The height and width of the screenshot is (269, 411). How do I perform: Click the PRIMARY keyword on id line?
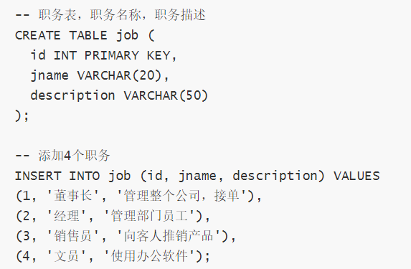[x=112, y=55]
